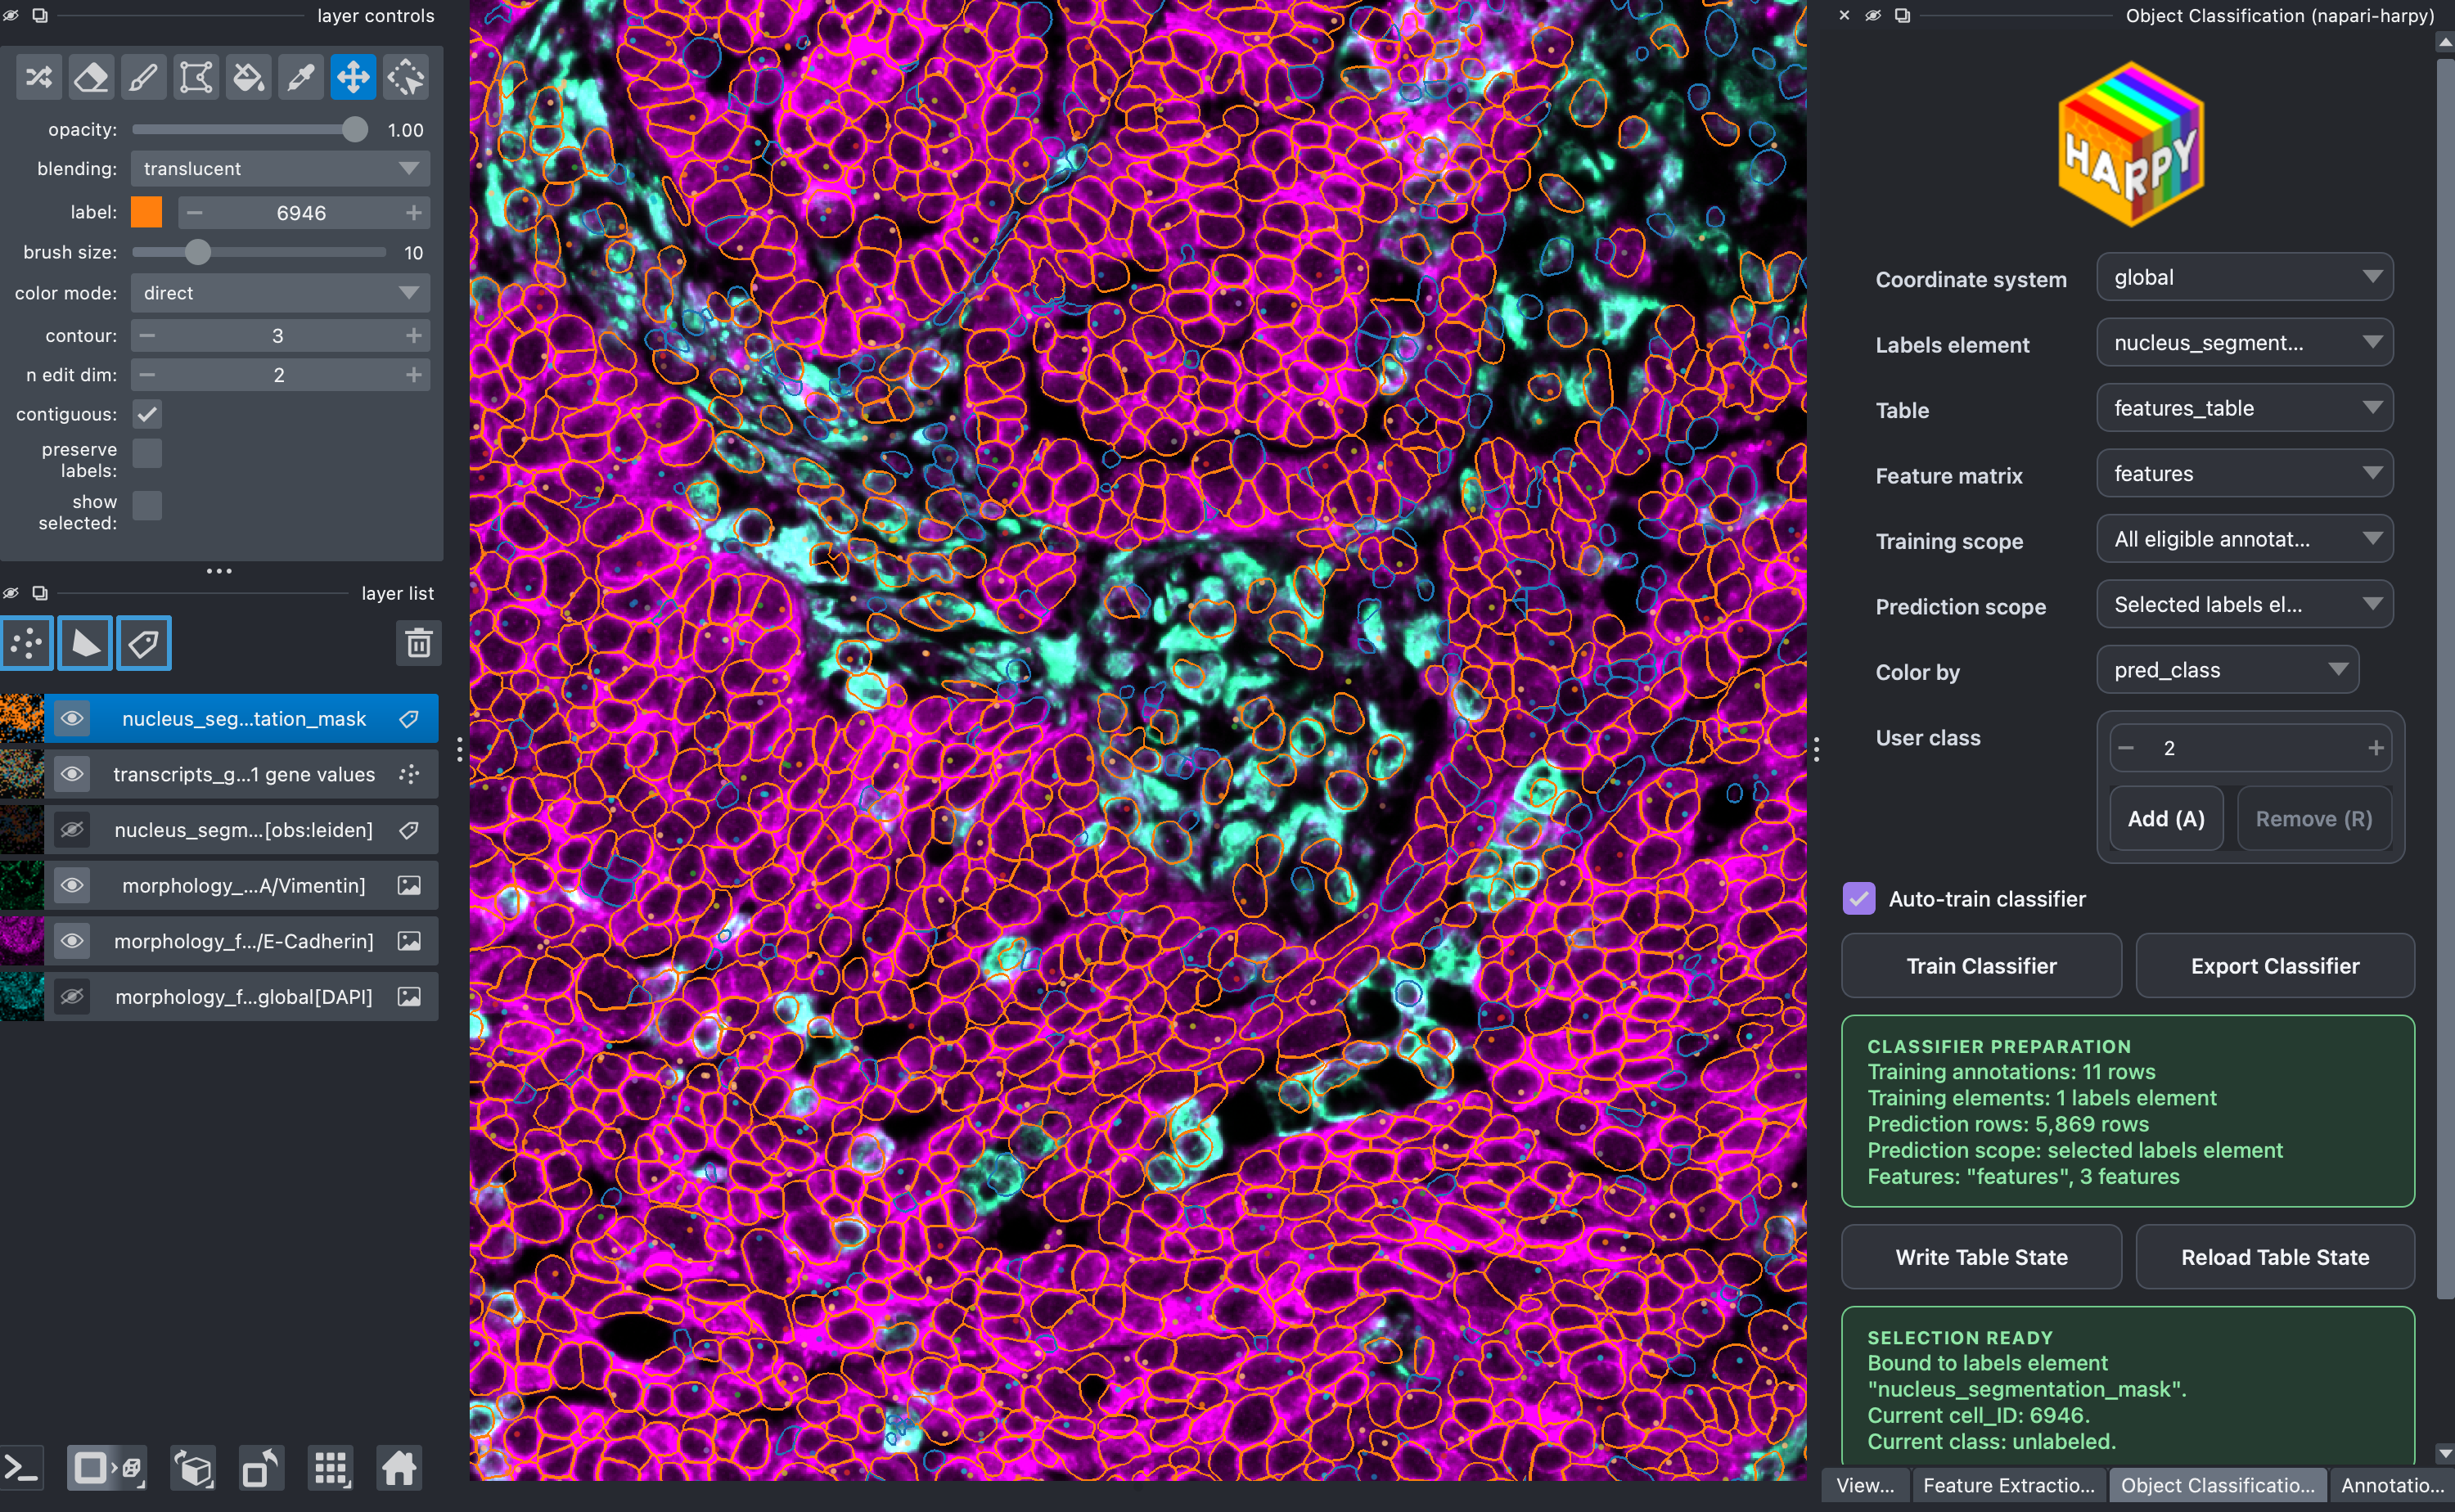Click image icon on DAPI layer

409,996
